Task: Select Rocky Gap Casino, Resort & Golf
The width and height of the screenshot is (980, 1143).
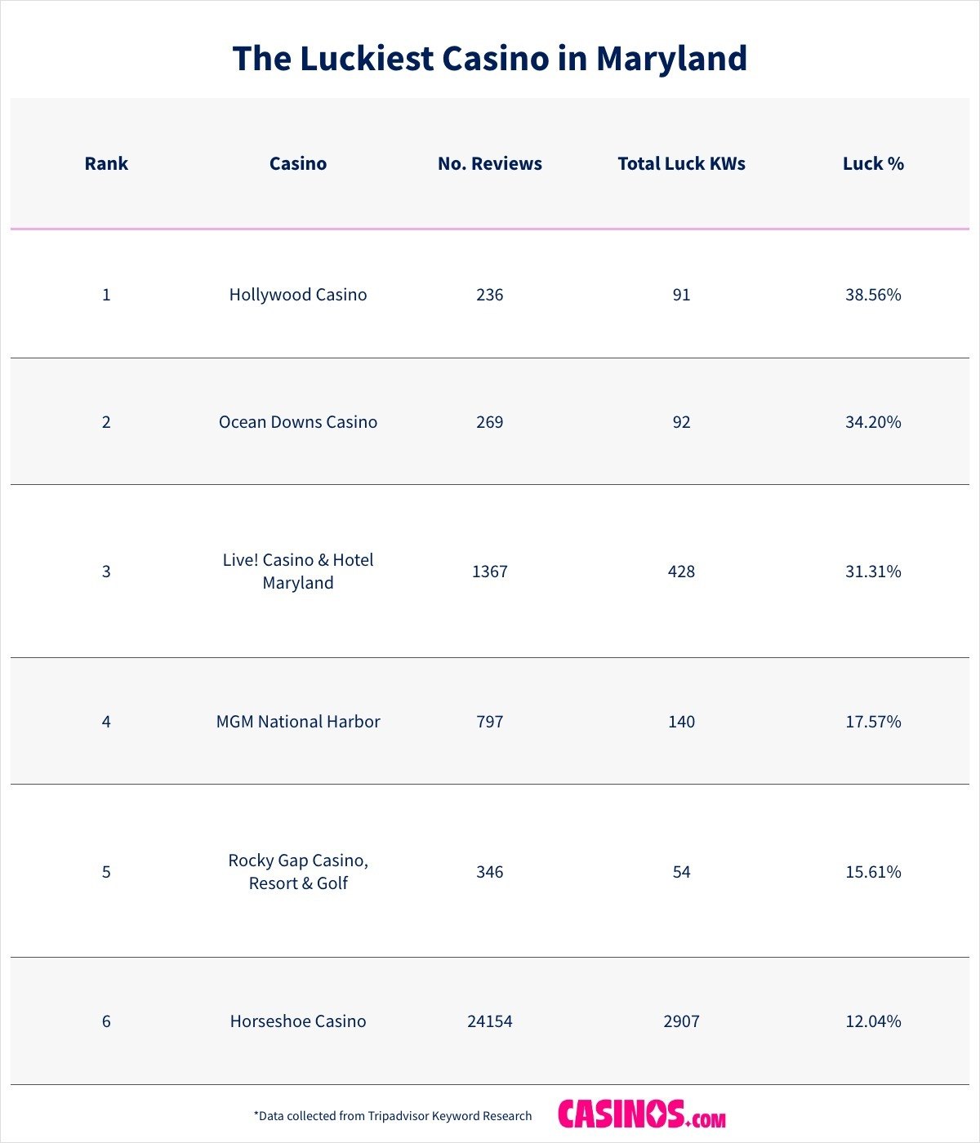Action: pyautogui.click(x=298, y=872)
